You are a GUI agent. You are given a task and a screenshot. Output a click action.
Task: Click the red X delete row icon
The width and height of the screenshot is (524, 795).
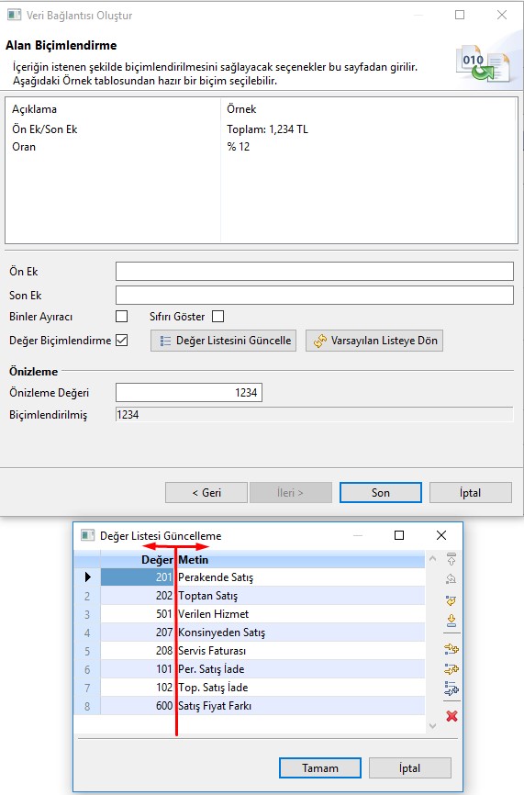click(x=452, y=716)
